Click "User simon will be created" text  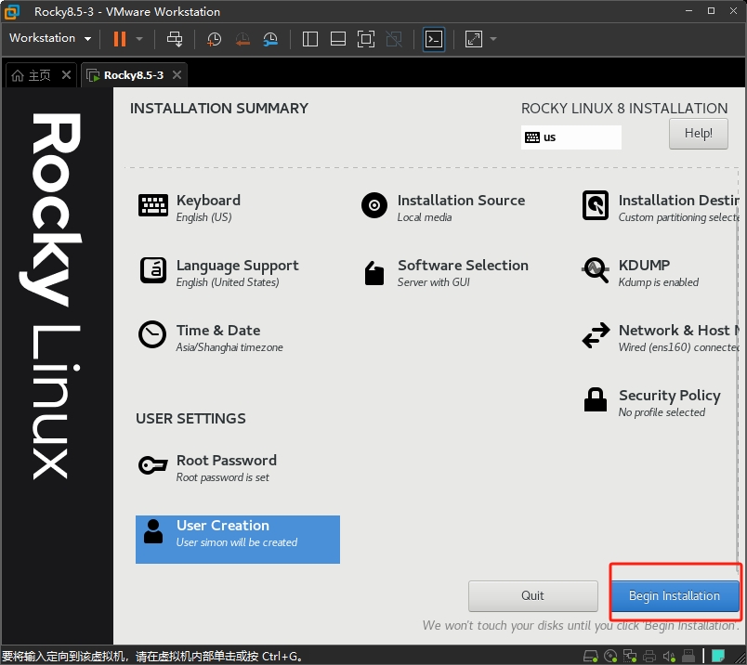pos(237,542)
